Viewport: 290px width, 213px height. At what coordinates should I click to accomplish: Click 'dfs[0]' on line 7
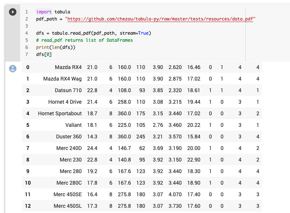point(44,54)
